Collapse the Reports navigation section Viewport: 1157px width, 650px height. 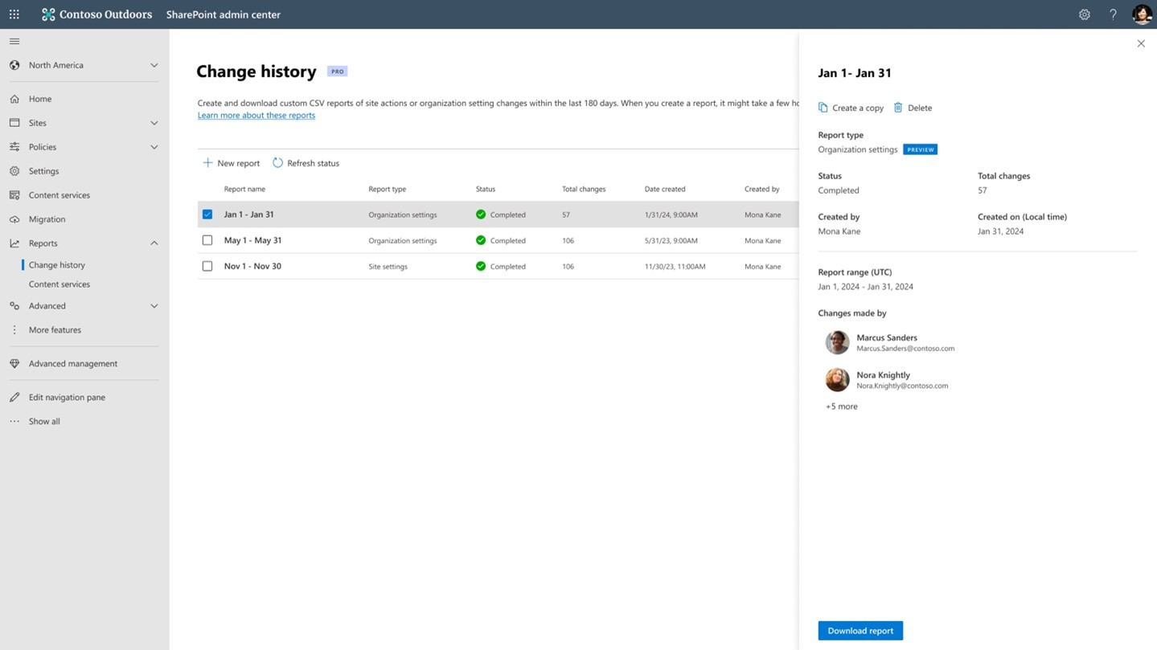click(x=154, y=243)
